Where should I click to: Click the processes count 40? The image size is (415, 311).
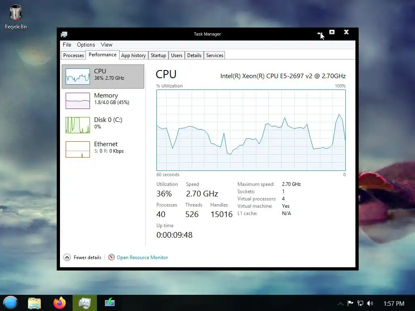161,214
